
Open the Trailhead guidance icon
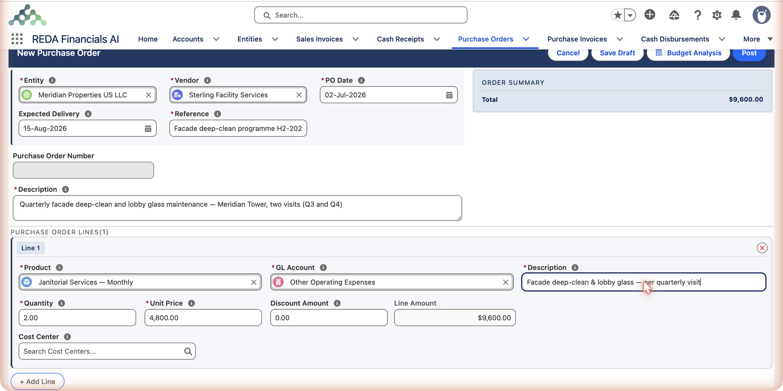674,15
